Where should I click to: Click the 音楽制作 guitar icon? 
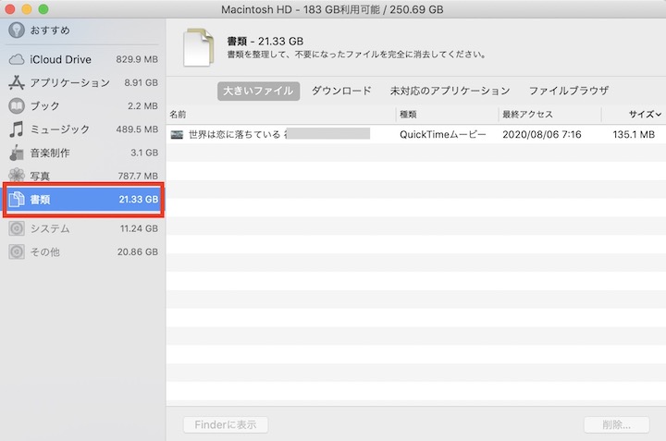17,153
